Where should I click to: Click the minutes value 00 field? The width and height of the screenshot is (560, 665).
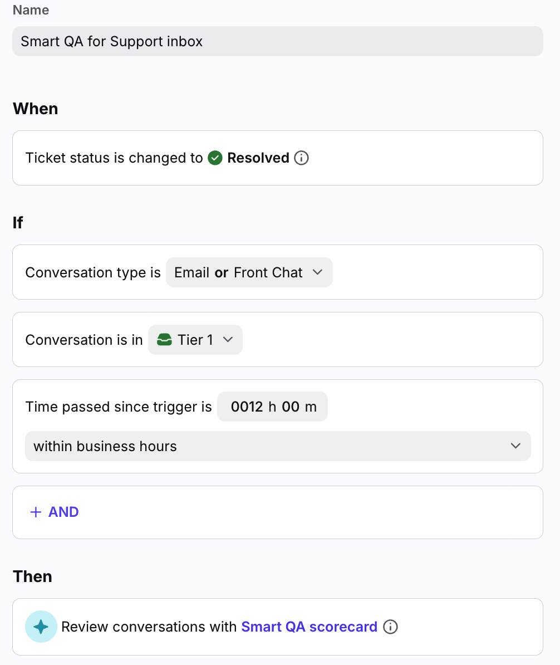click(x=291, y=407)
